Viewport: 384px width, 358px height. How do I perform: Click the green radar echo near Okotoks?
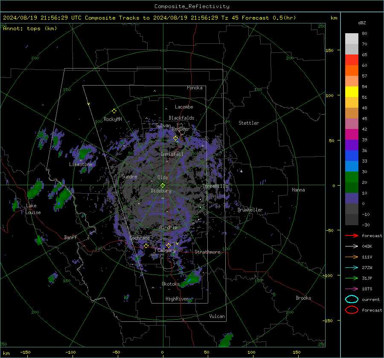192,279
